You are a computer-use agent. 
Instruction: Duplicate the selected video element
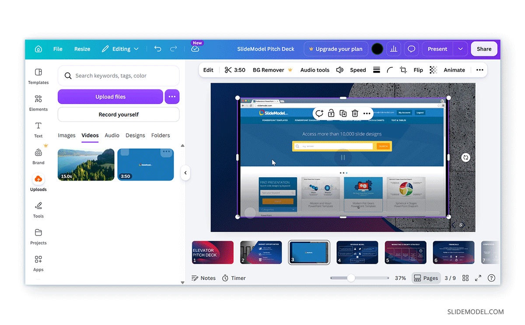click(343, 113)
